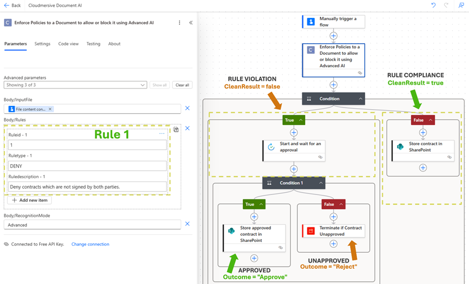Screen dimensions: 469x284
Task: Click the Terminate if Contract Unapproved action
Action: (x=333, y=231)
